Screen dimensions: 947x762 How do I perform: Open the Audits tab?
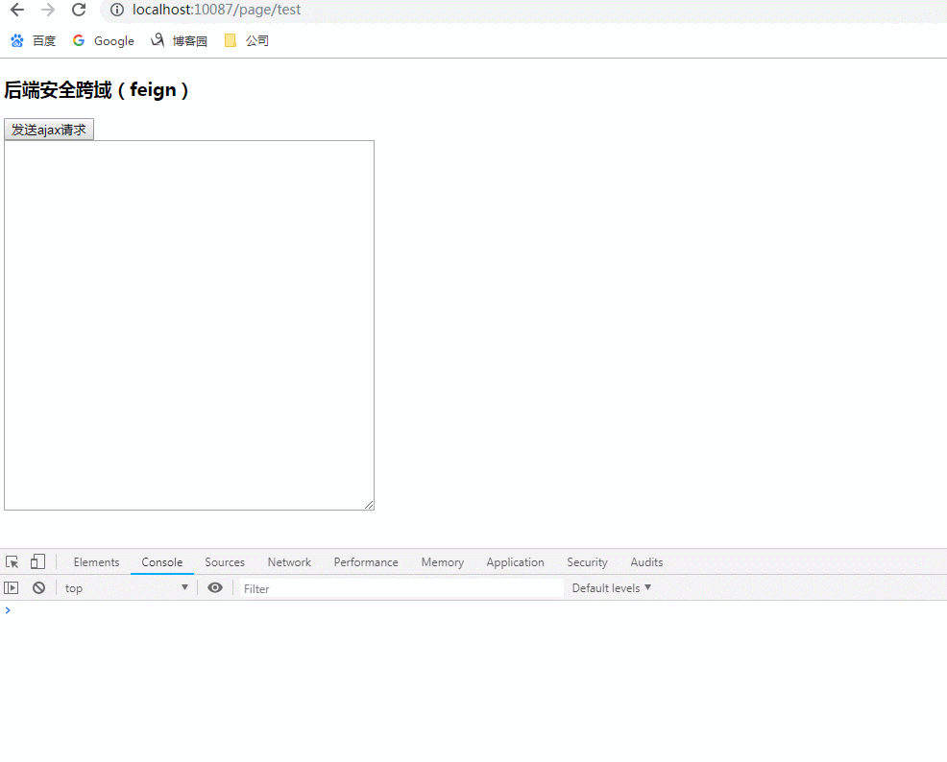[646, 561]
